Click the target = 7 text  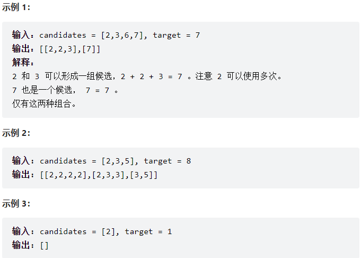click(x=177, y=35)
